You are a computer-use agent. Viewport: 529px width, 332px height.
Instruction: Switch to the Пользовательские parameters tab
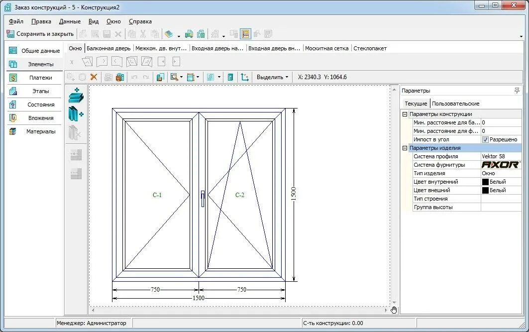point(455,104)
